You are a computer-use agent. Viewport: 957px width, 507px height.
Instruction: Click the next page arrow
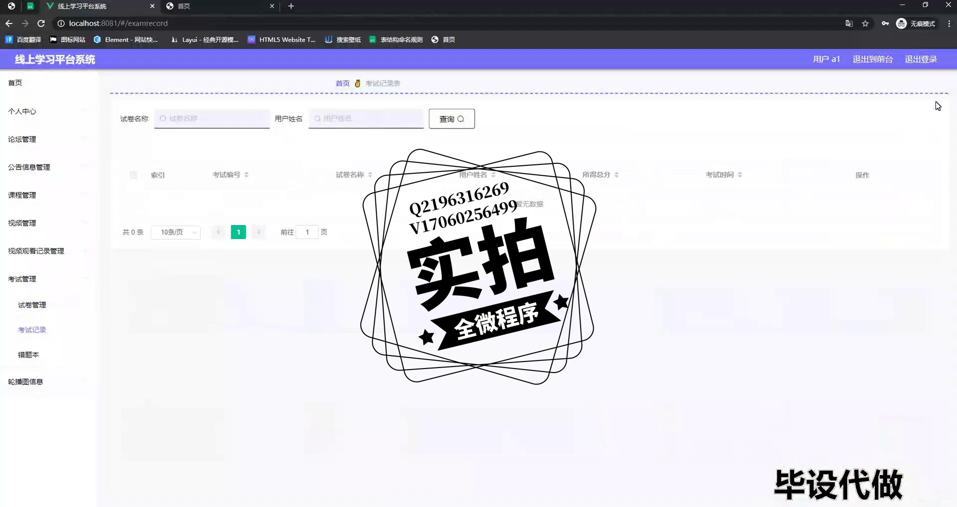258,232
